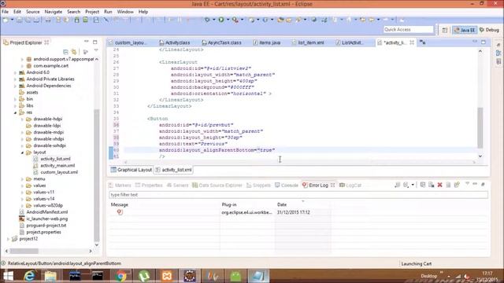Show hidden editor tabs list
Image resolution: width=504 pixels, height=283 pixels.
pos(423,42)
